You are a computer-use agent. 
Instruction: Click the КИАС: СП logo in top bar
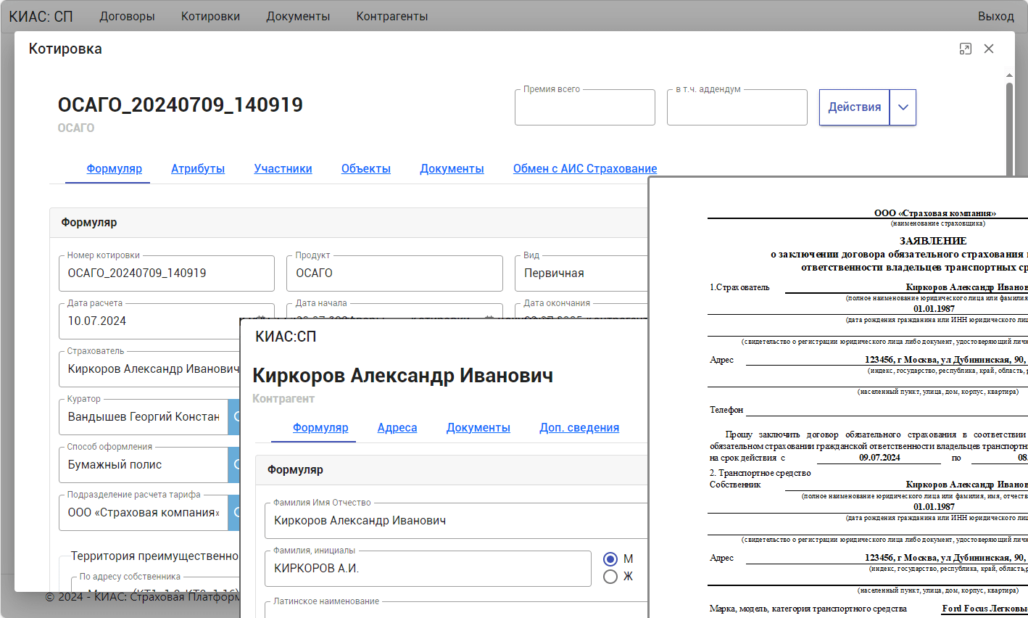click(41, 16)
